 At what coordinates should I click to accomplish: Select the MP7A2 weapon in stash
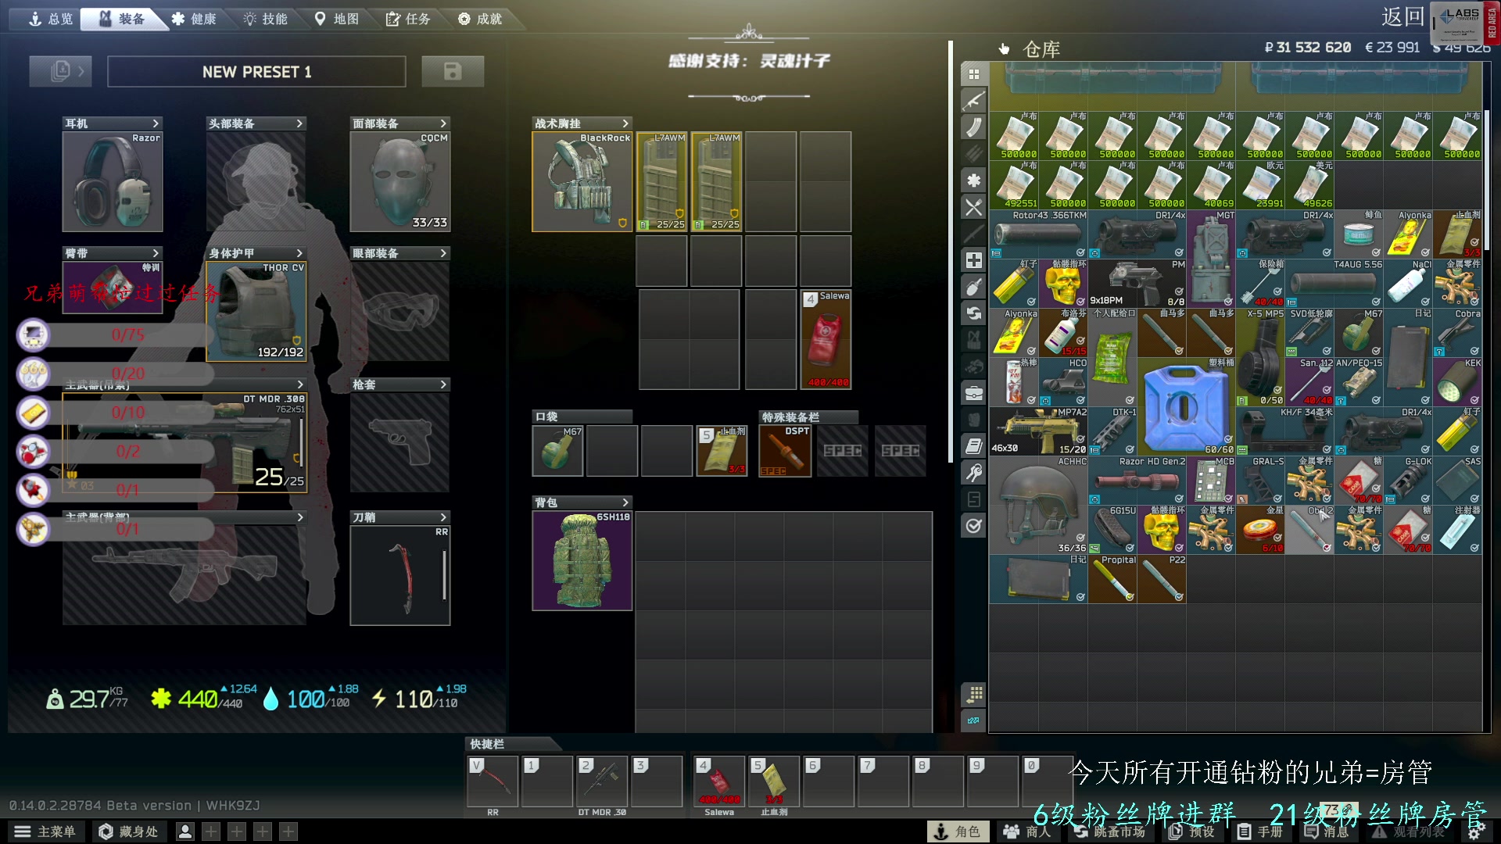pyautogui.click(x=1038, y=431)
